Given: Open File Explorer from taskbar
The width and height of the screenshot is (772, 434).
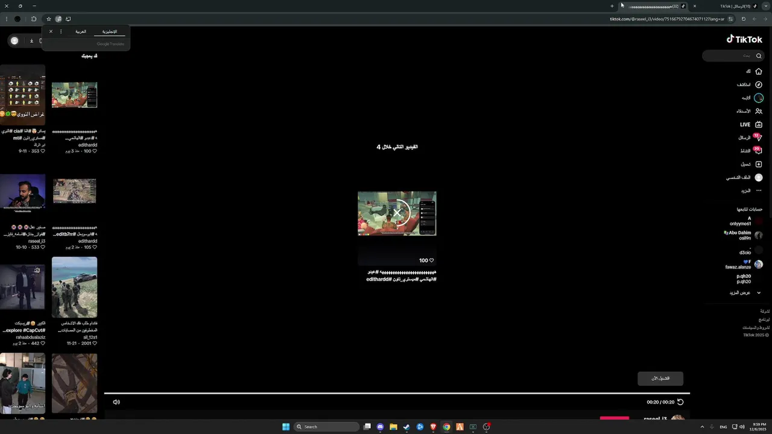Looking at the screenshot, I should click(x=393, y=427).
